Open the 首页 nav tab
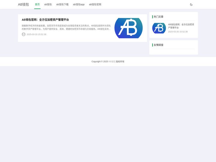Viewport: 216px width, 162px height. (x=37, y=4)
